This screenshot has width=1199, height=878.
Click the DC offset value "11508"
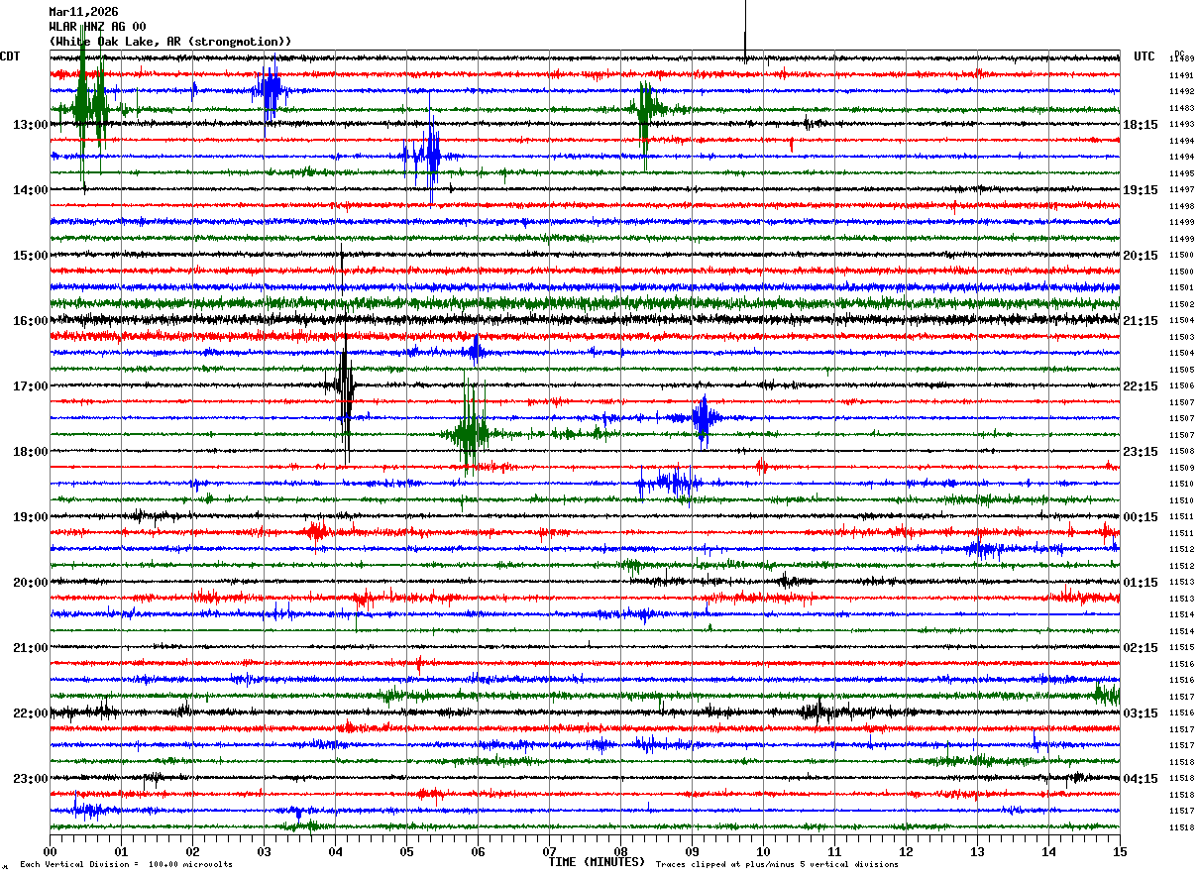pos(1181,452)
